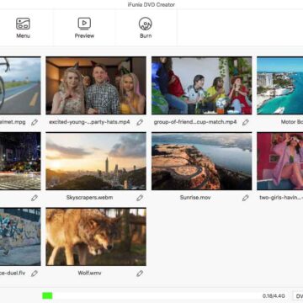Select the cyclist road video thumbnail

tap(20, 86)
